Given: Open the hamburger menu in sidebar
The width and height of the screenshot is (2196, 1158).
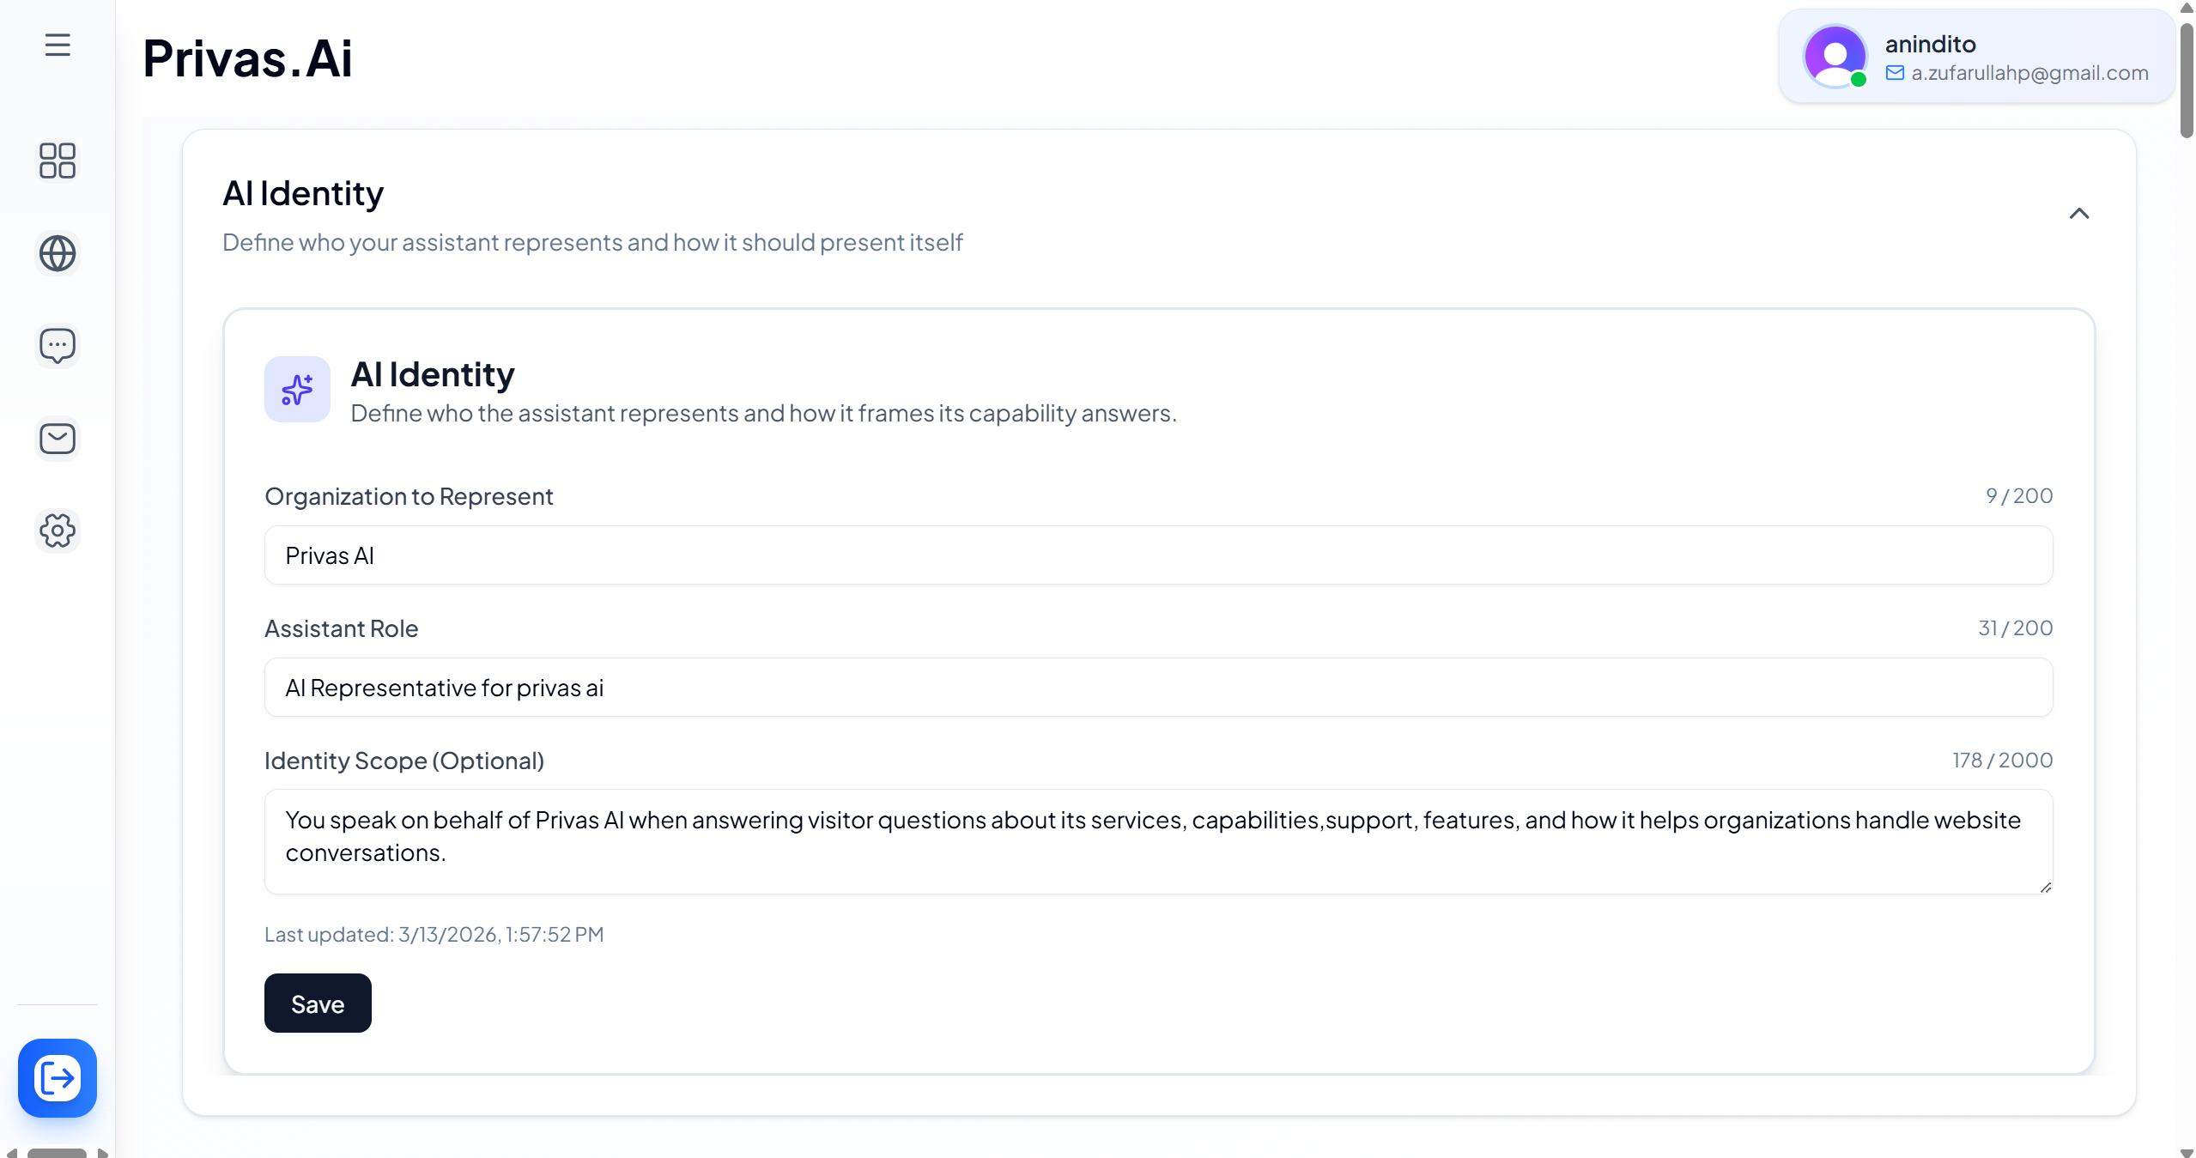Looking at the screenshot, I should [x=58, y=45].
